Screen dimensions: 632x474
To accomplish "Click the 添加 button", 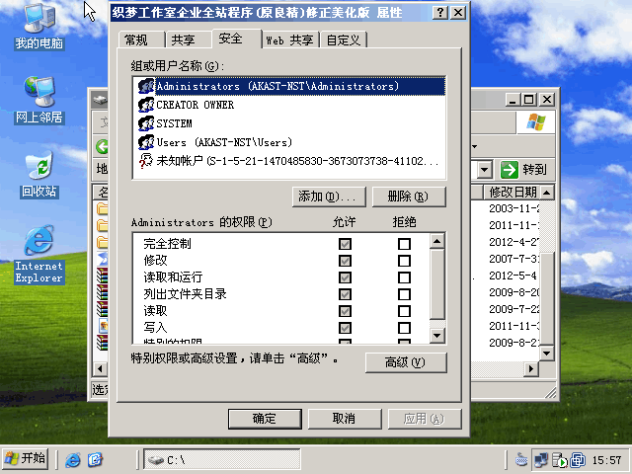I will coord(325,197).
